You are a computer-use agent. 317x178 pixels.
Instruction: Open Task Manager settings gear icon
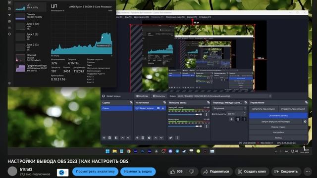[9, 83]
